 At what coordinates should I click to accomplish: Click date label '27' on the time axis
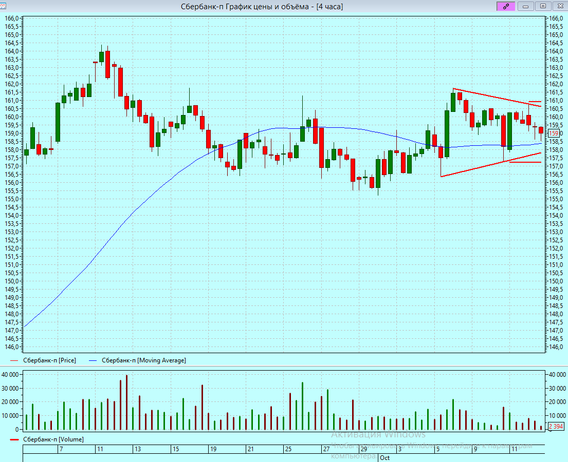(326, 449)
